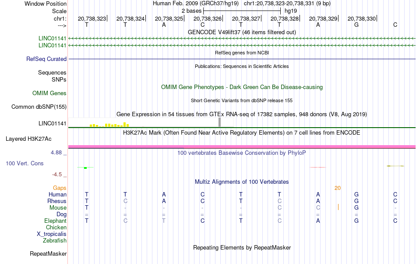Click the Common dbSNP(155) label

39,107
